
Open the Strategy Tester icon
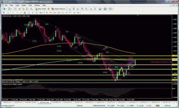click(x=31, y=9)
